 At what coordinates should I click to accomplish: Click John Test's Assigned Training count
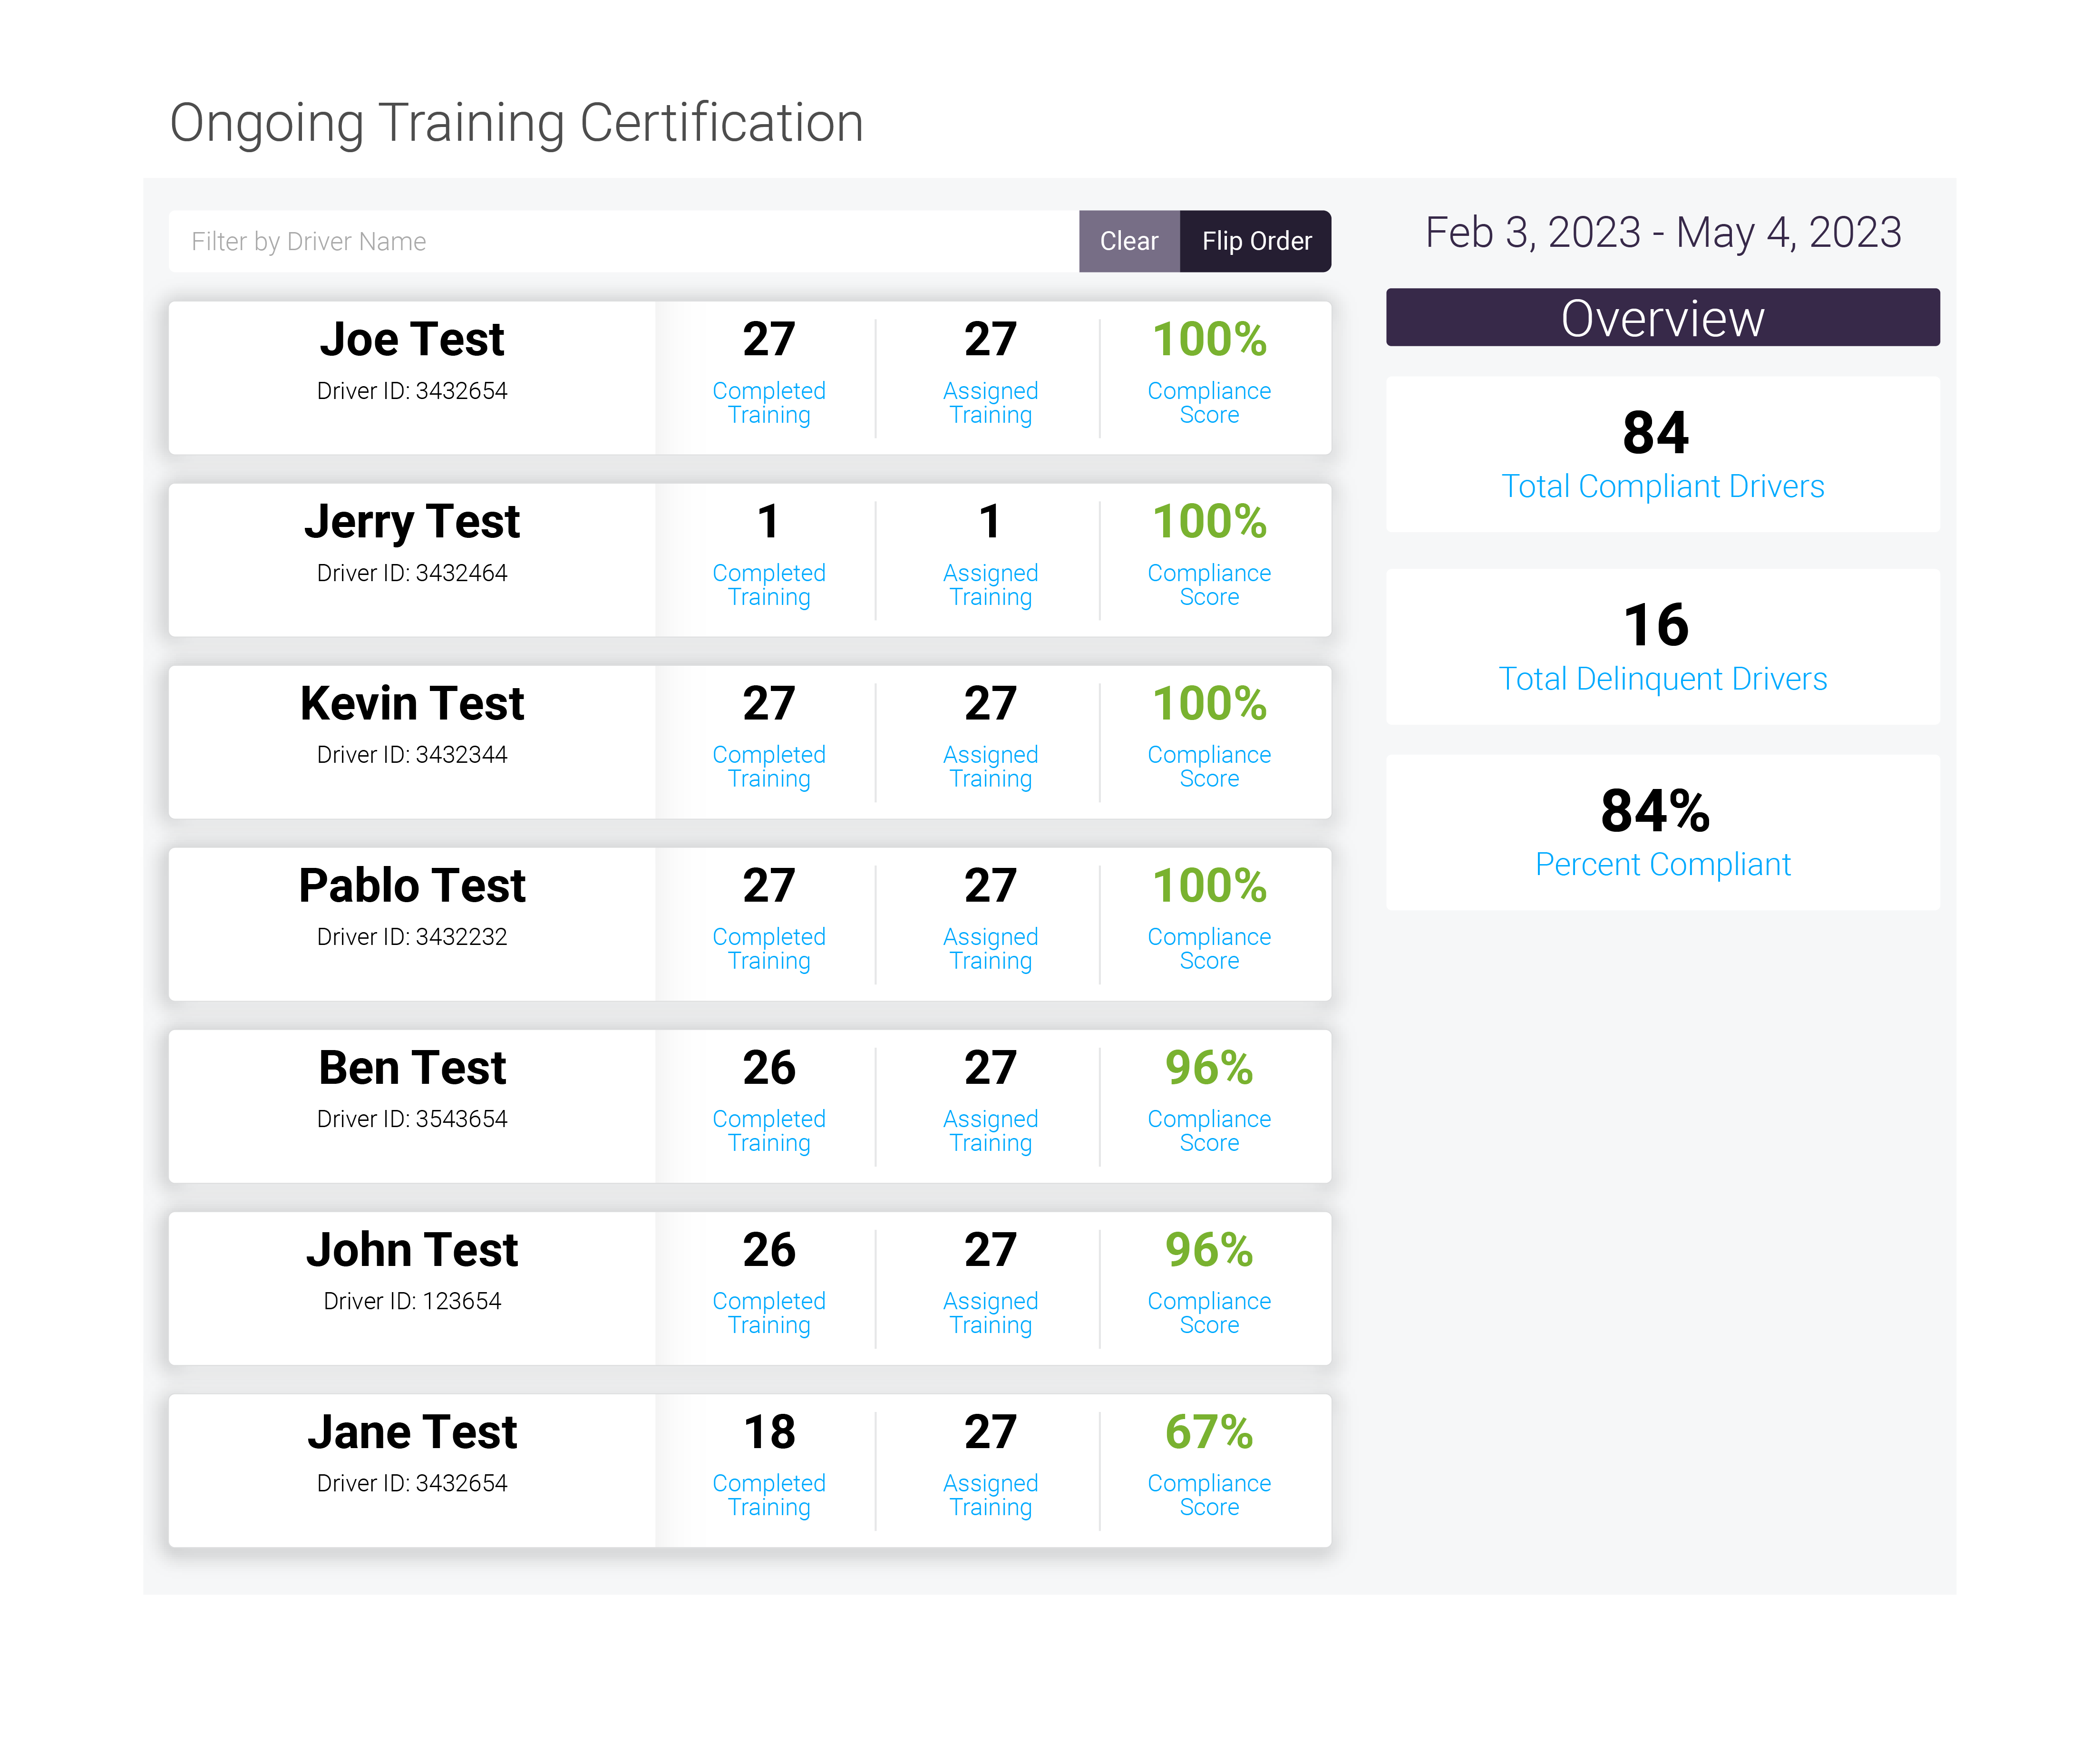point(989,1251)
